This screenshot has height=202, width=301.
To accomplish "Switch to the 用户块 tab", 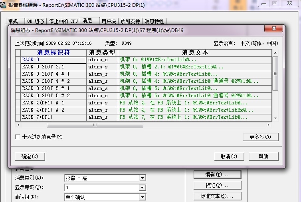I will pyautogui.click(x=109, y=21).
